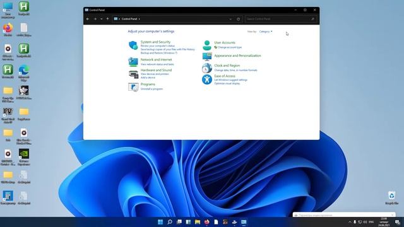This screenshot has width=404, height=227.
Task: Open Ease of Access heading link
Action: [225, 76]
